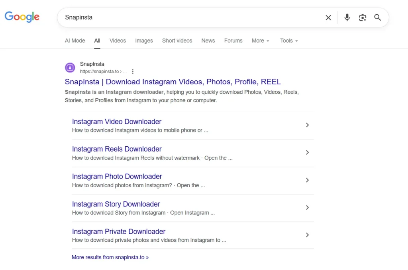
Task: Open the Tools dropdown
Action: pos(289,41)
